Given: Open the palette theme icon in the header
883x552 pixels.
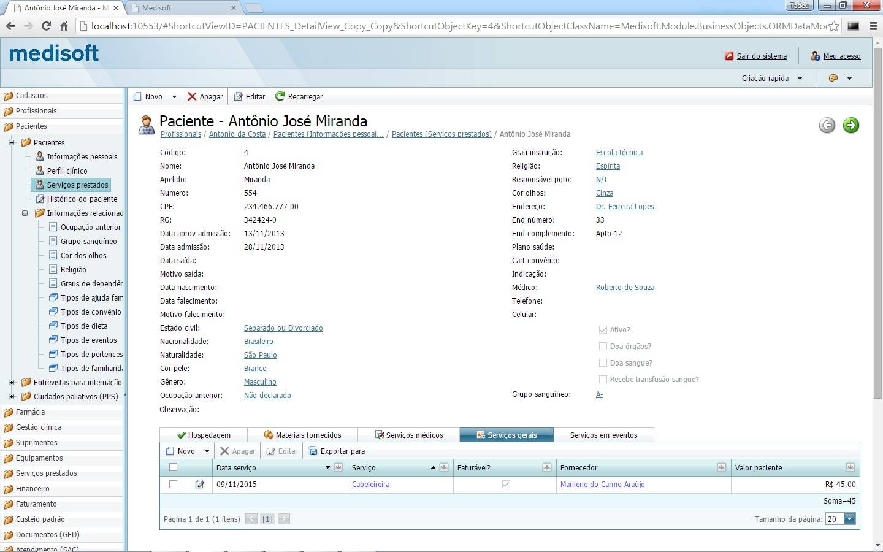Looking at the screenshot, I should click(x=833, y=78).
